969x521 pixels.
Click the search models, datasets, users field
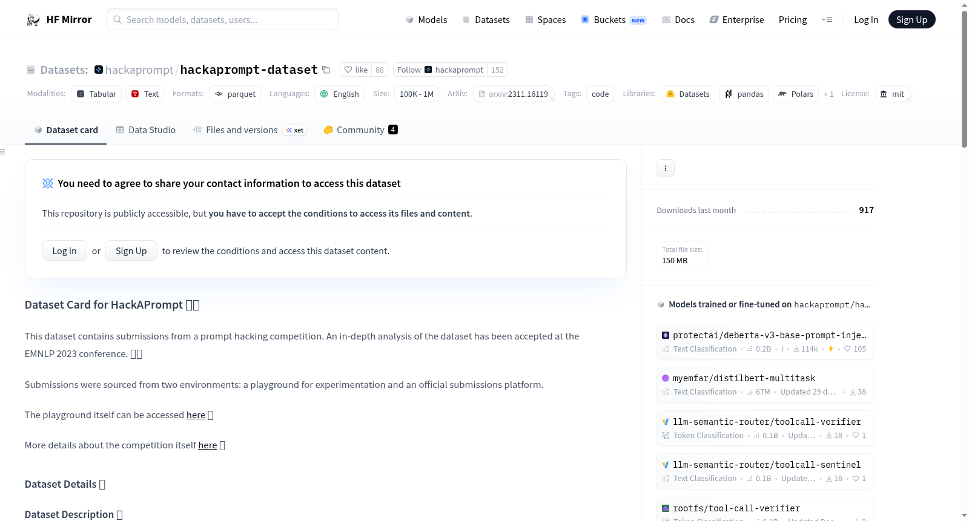click(x=223, y=19)
